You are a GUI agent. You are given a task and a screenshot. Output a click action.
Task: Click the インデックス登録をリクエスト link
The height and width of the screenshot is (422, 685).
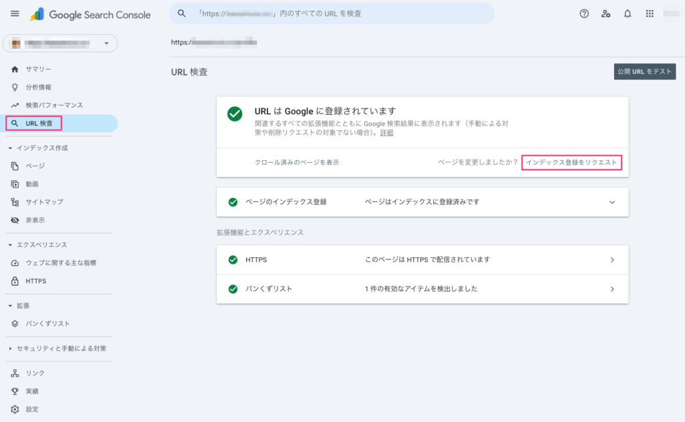(x=571, y=162)
